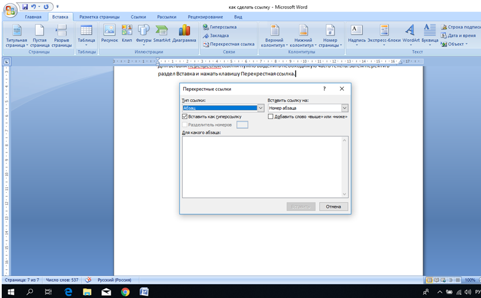Launch Microsoft Edge from taskbar
This screenshot has width=481, height=298.
pyautogui.click(x=68, y=292)
